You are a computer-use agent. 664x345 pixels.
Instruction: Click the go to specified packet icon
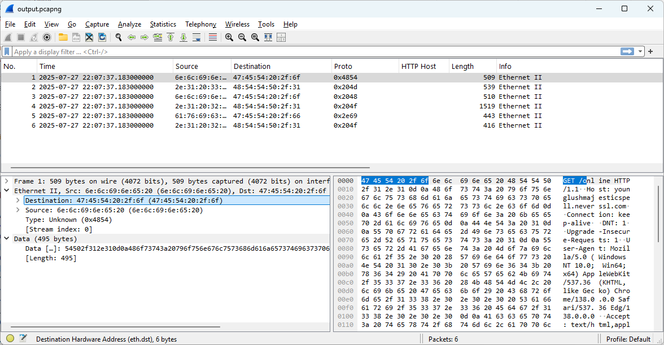tap(158, 37)
